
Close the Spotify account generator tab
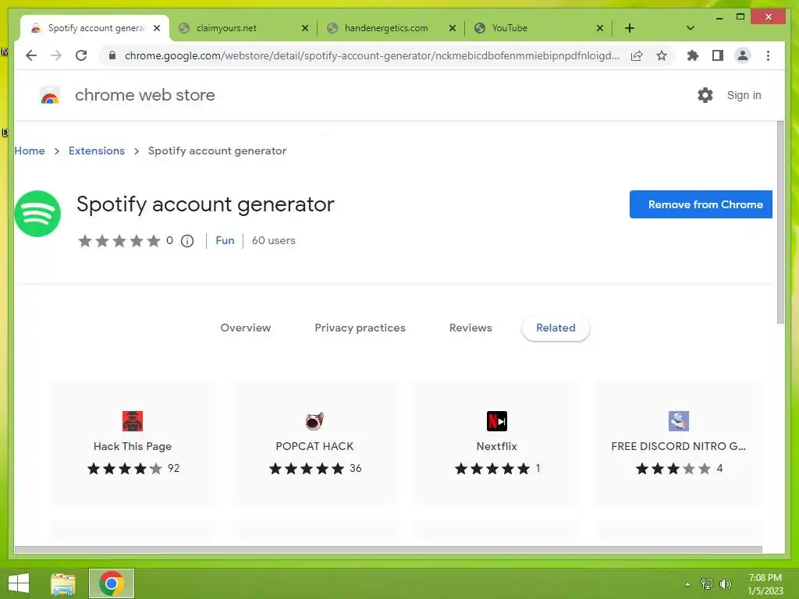pyautogui.click(x=157, y=28)
